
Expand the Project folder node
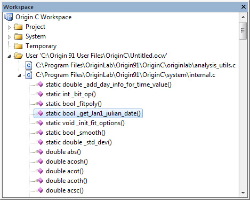pos(9,27)
